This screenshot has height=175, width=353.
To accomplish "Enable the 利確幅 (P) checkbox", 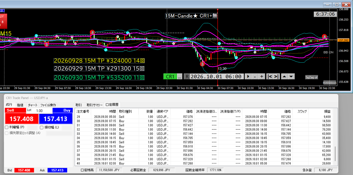I will point(7,127).
